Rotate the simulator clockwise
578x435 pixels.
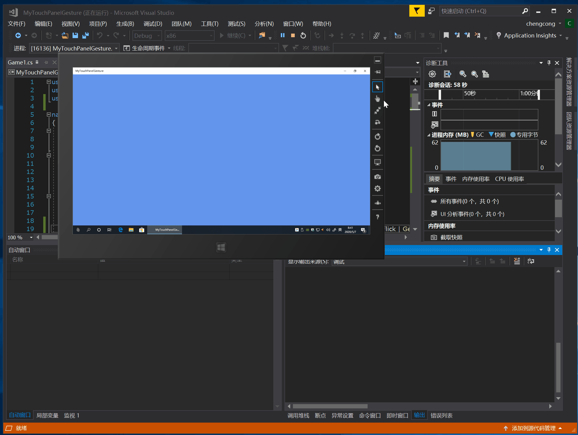(377, 137)
